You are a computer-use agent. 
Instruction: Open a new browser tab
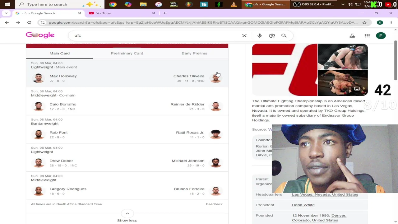164,13
